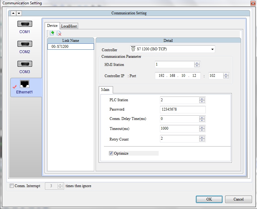Increase the Timeout(ms) spinner value
This screenshot has height=209, width=257.
pos(202,127)
